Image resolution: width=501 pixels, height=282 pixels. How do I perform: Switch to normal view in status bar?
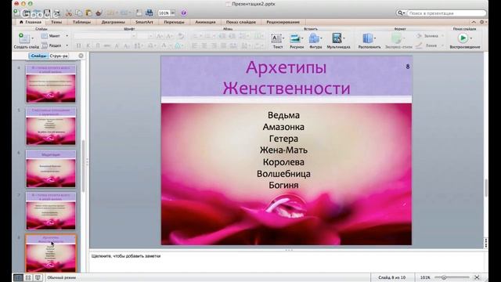(18, 277)
